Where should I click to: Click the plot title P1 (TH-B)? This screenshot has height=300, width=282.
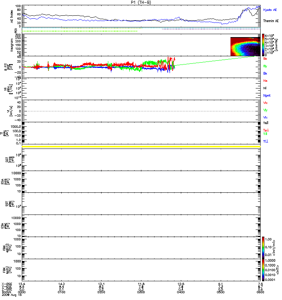coord(141,2)
